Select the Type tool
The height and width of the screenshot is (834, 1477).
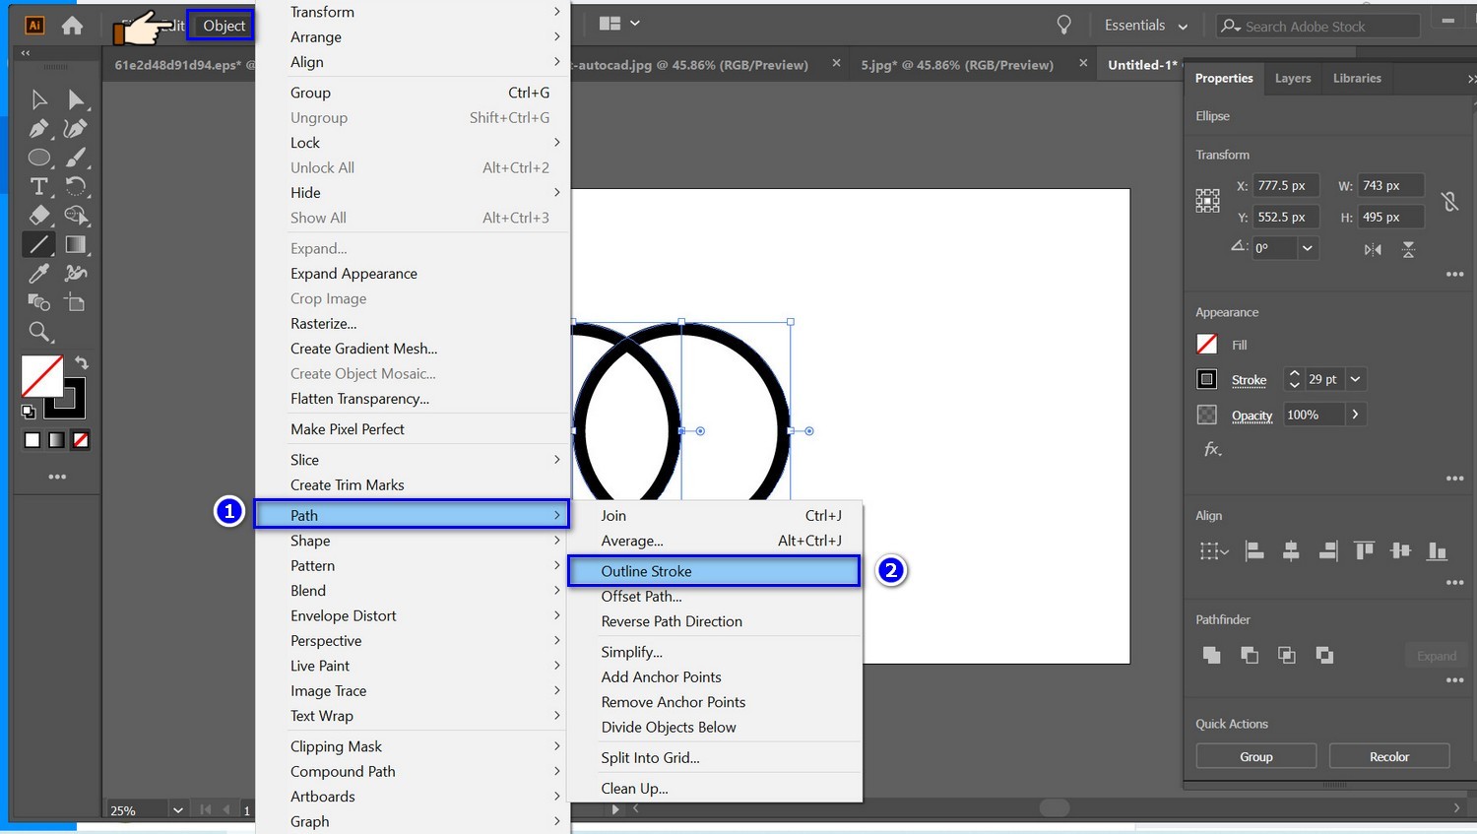click(x=38, y=186)
